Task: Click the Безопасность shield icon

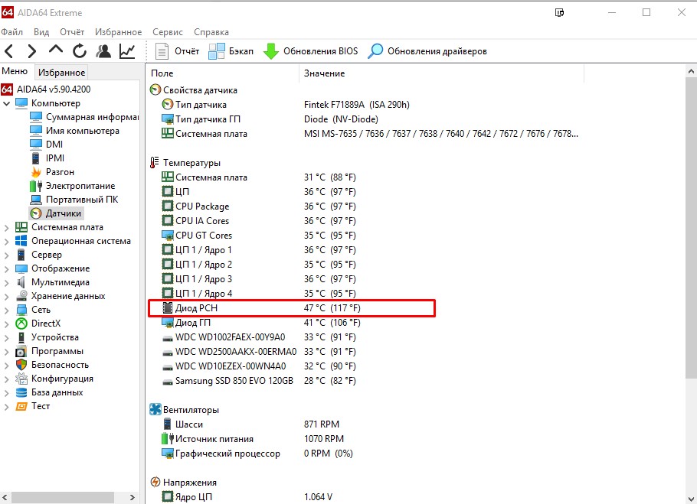Action: tap(21, 365)
